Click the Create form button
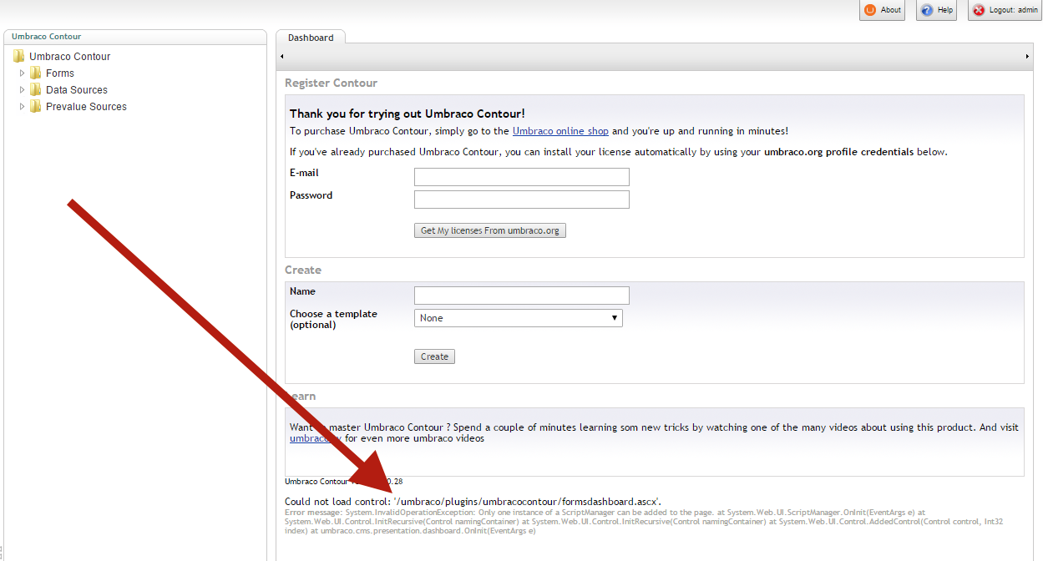The image size is (1043, 561). pos(434,356)
